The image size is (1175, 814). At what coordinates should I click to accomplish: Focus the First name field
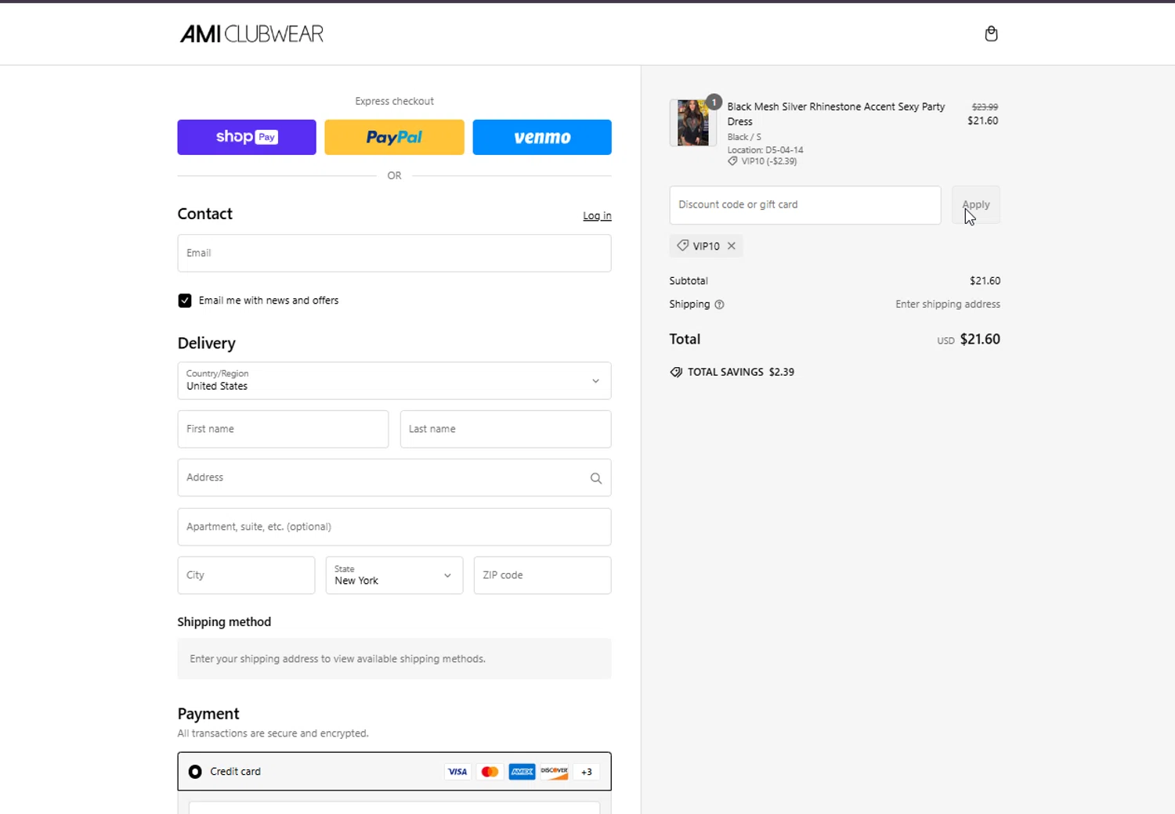pos(283,430)
